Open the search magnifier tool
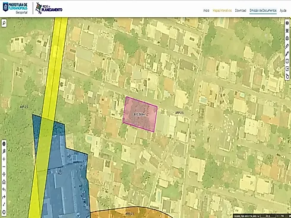The image size is (291, 218). 4,23
